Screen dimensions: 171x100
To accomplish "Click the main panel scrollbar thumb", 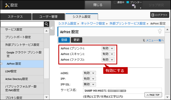I will point(168,46).
